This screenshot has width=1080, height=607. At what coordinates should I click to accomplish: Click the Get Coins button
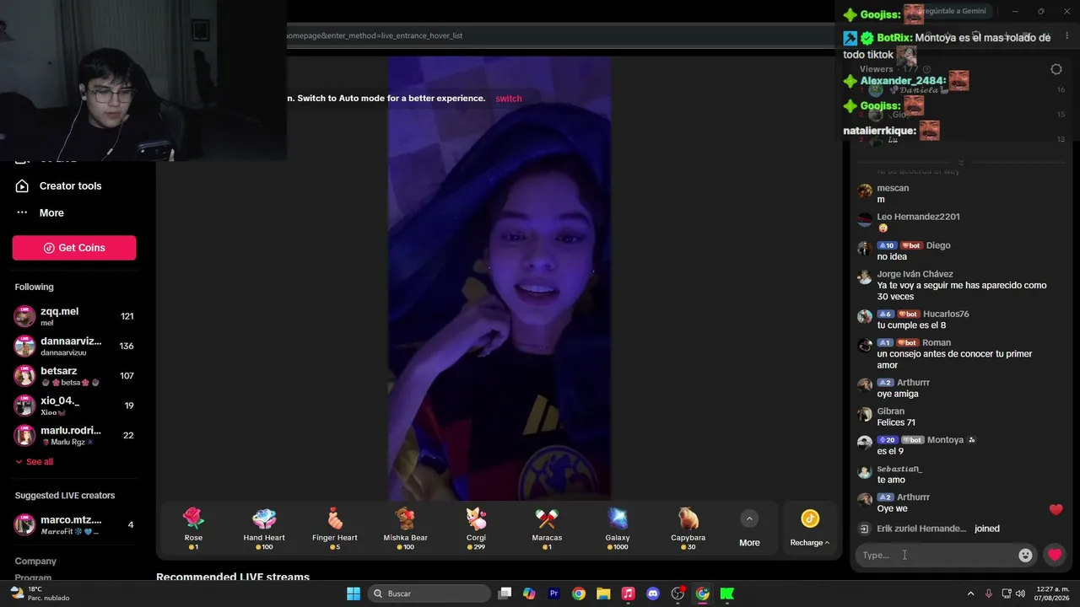[x=74, y=248]
